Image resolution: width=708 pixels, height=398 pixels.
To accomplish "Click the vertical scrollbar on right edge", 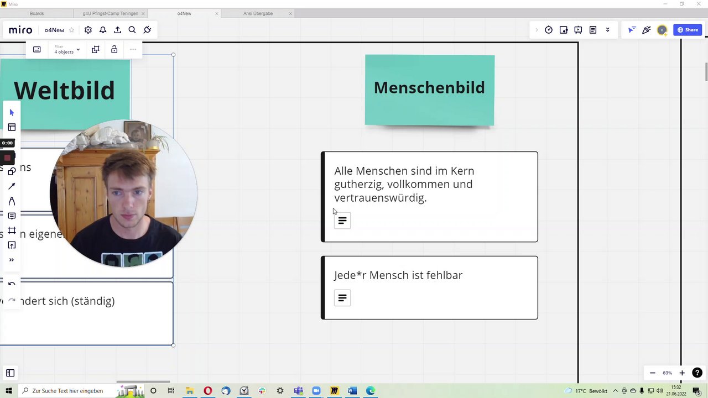I will (x=706, y=72).
